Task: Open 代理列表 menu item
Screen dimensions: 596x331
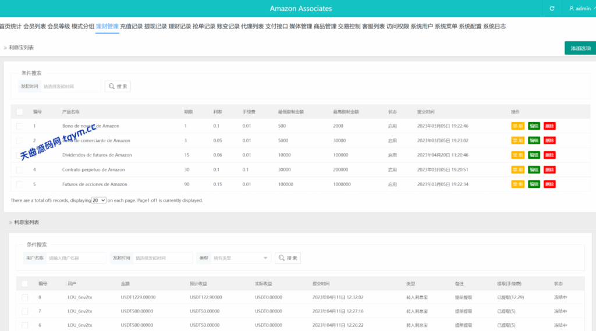Action: (x=253, y=26)
